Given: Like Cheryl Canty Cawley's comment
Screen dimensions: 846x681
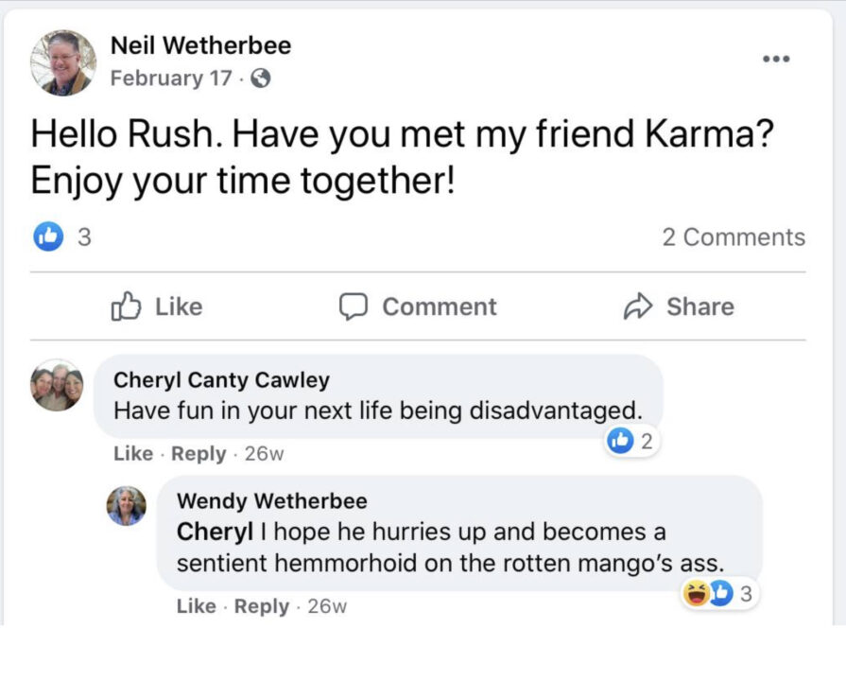Looking at the screenshot, I should click(132, 454).
